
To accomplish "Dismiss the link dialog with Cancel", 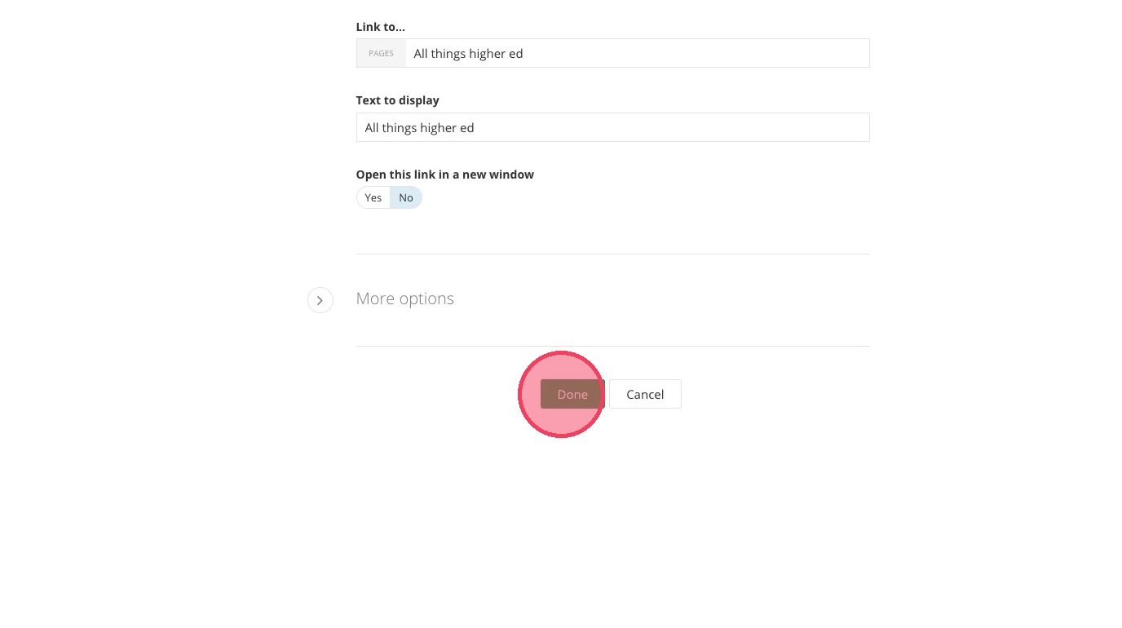I will (x=644, y=395).
